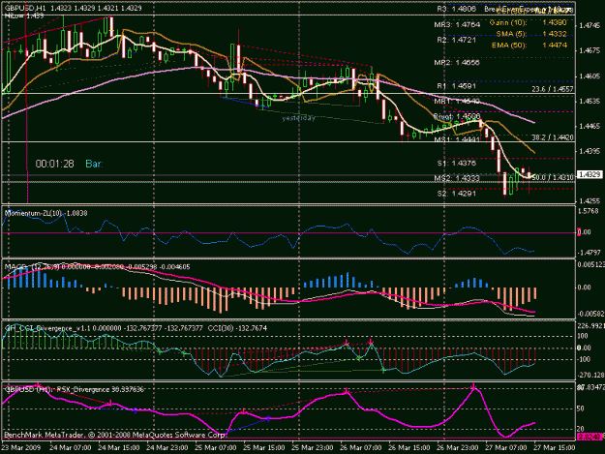Select the R1: 1.4591 resistance label

[457, 85]
